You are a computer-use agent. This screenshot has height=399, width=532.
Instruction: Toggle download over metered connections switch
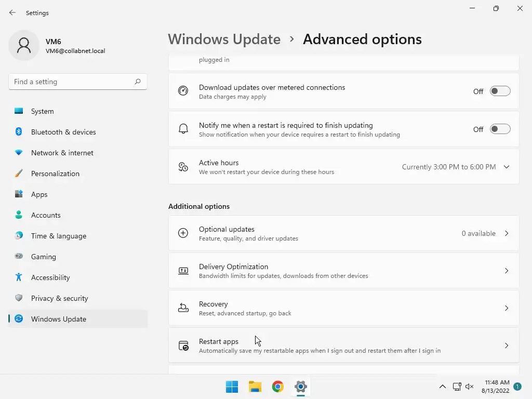click(500, 91)
